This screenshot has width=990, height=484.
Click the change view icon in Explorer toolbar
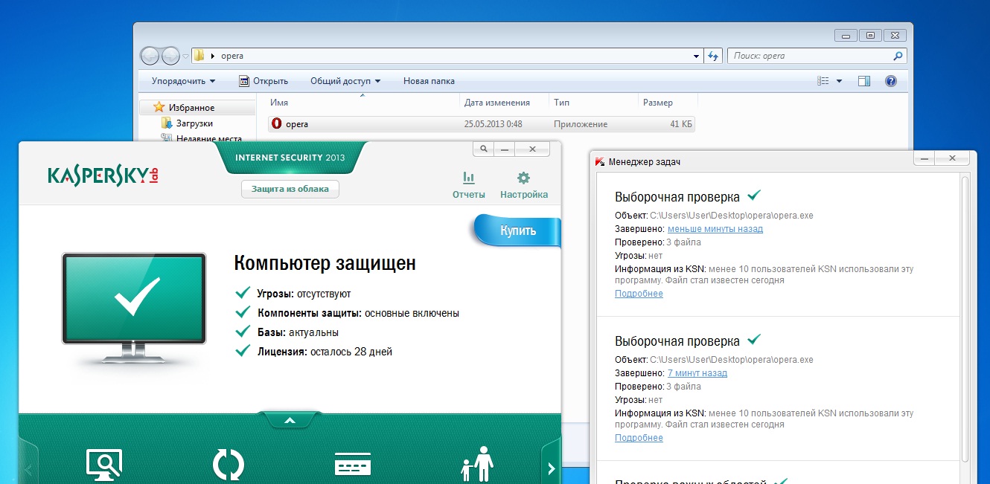823,81
